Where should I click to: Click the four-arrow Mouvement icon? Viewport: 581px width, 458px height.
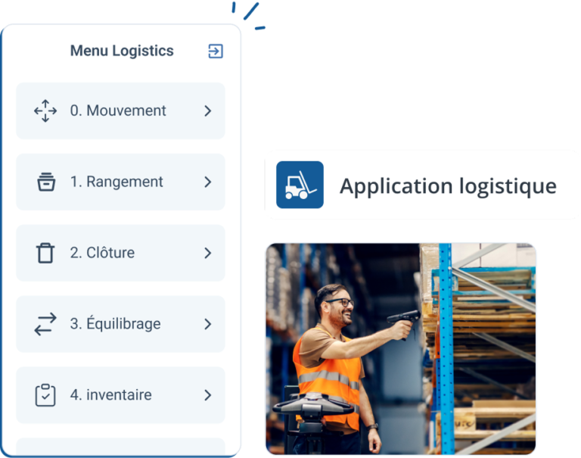[x=45, y=111]
